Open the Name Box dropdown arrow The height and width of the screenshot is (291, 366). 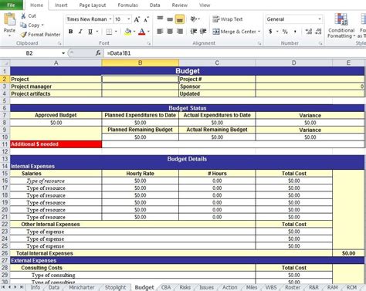pyautogui.click(x=63, y=53)
